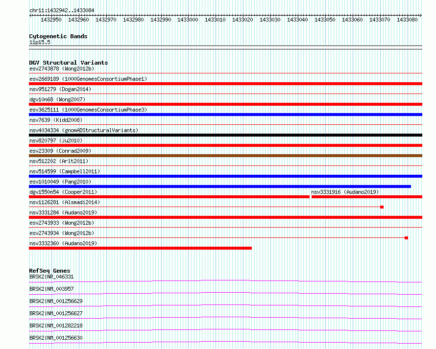This screenshot has width=436, height=349.
Task: Click the small red square on nsv1126281 line
Action: pos(382,207)
